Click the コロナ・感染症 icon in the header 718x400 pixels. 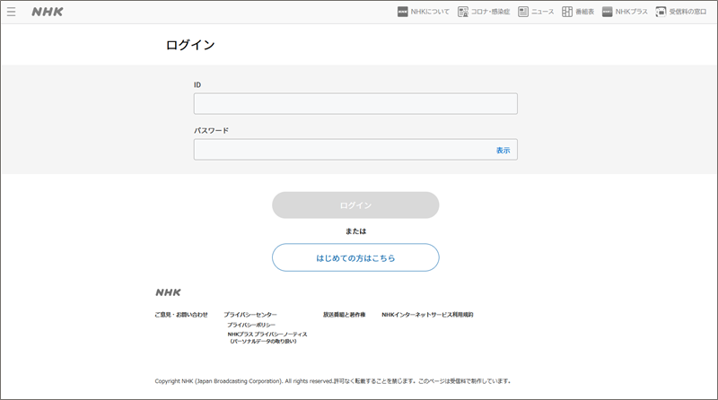point(463,13)
